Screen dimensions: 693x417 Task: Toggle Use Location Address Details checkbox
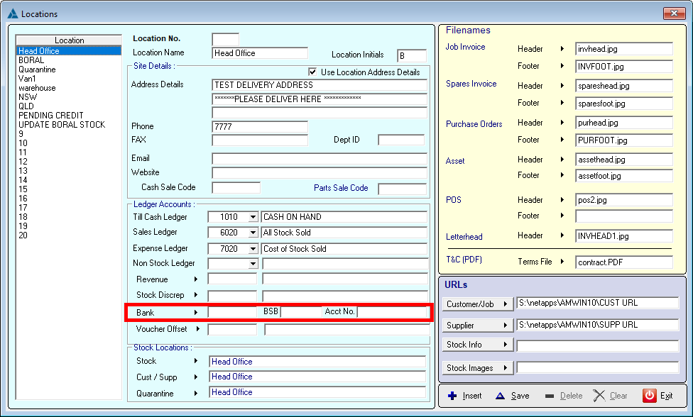point(313,72)
